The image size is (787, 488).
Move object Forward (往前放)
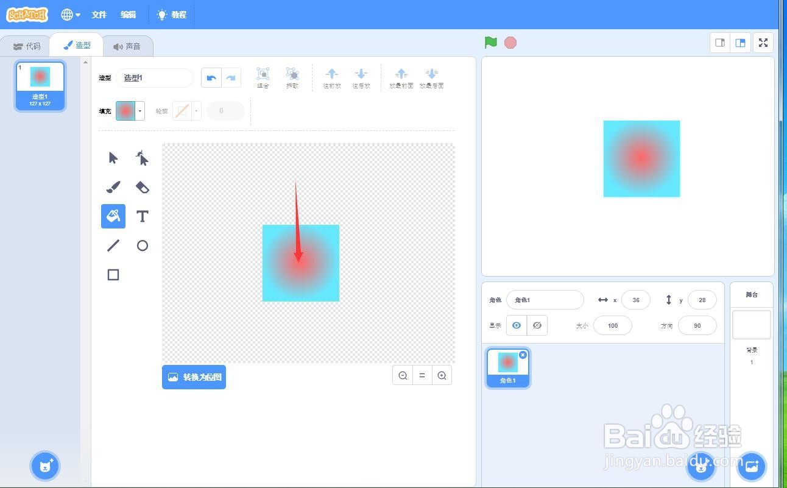click(x=332, y=77)
